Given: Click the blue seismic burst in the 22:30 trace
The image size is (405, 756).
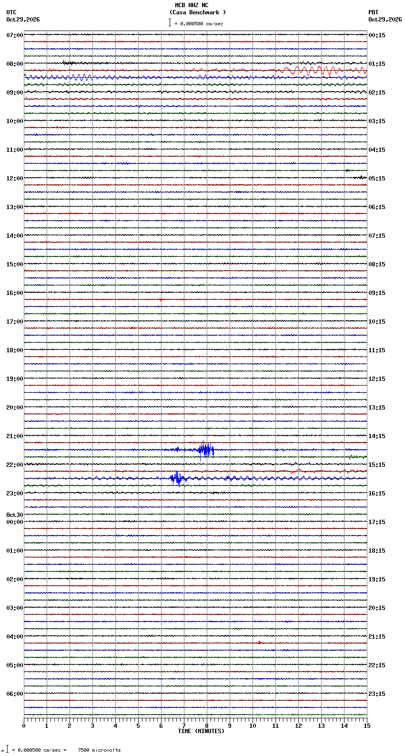Looking at the screenshot, I should click(x=177, y=478).
